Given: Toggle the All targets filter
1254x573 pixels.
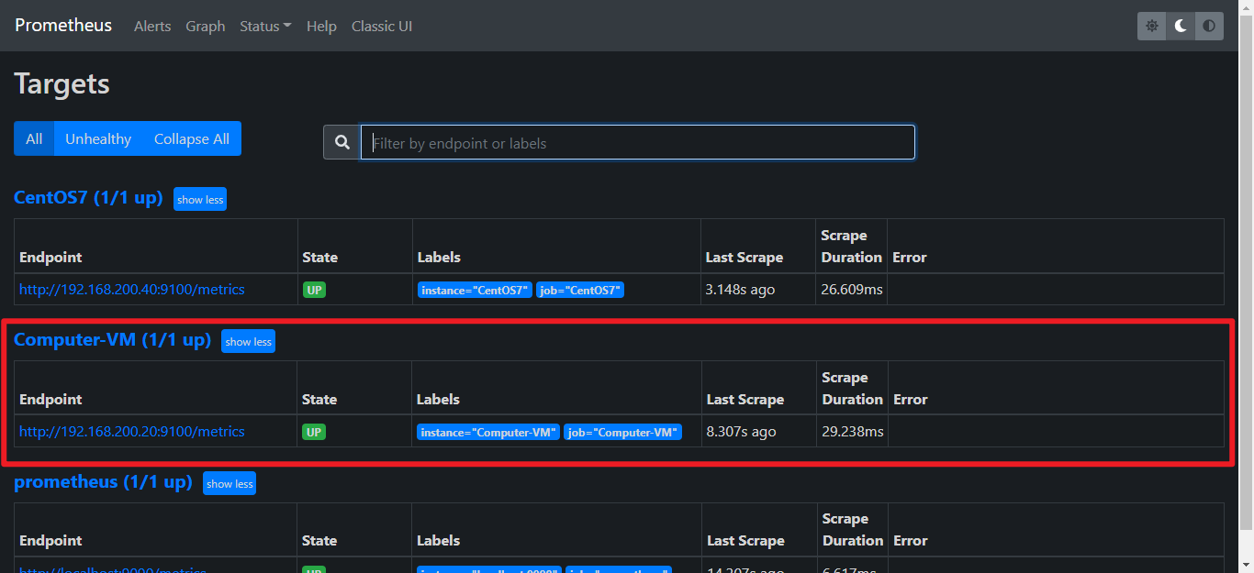Looking at the screenshot, I should [34, 138].
